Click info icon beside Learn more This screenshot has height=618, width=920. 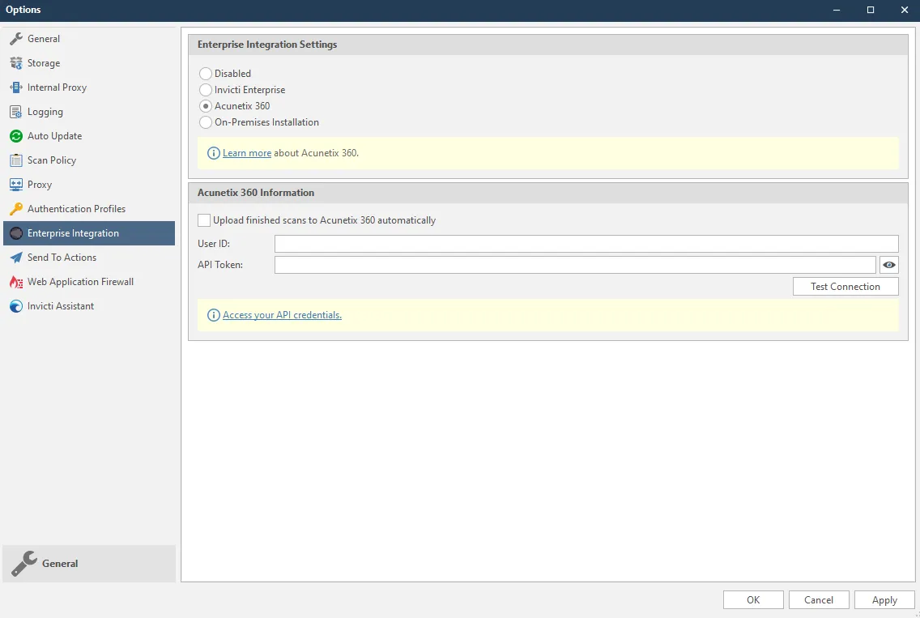(x=214, y=153)
